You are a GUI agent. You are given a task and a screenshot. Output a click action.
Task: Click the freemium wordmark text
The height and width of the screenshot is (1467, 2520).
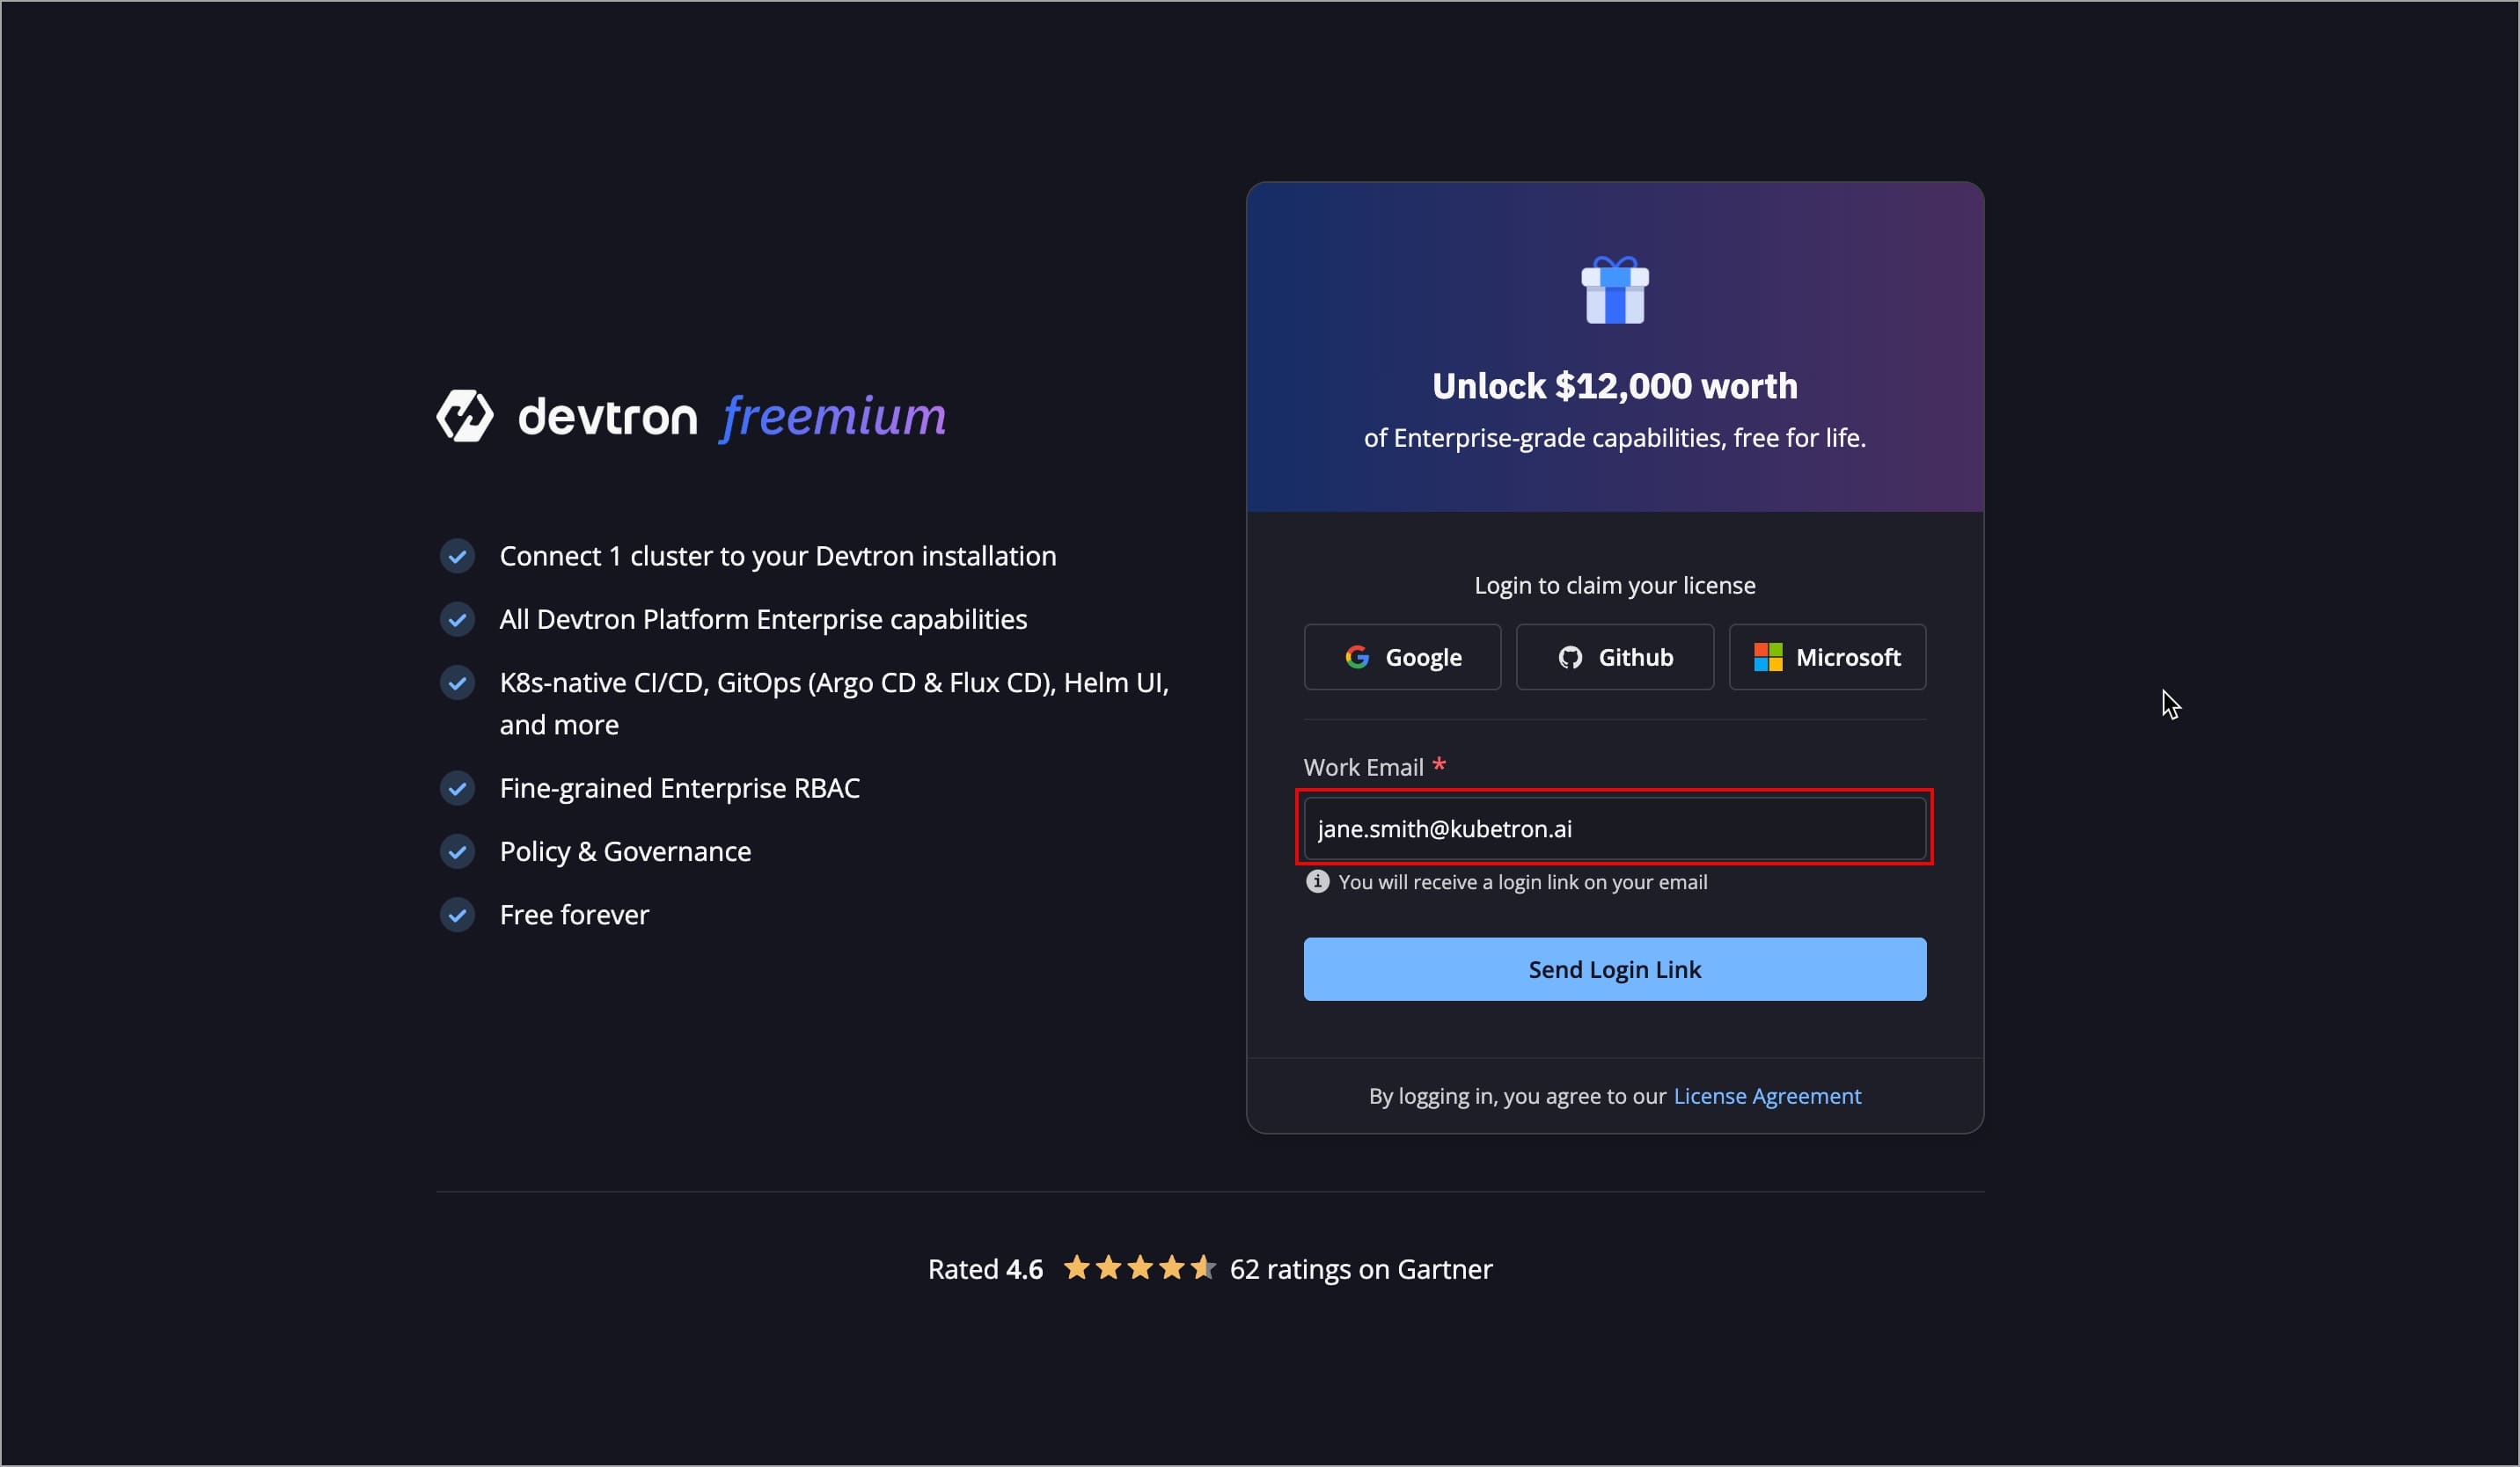pyautogui.click(x=833, y=416)
